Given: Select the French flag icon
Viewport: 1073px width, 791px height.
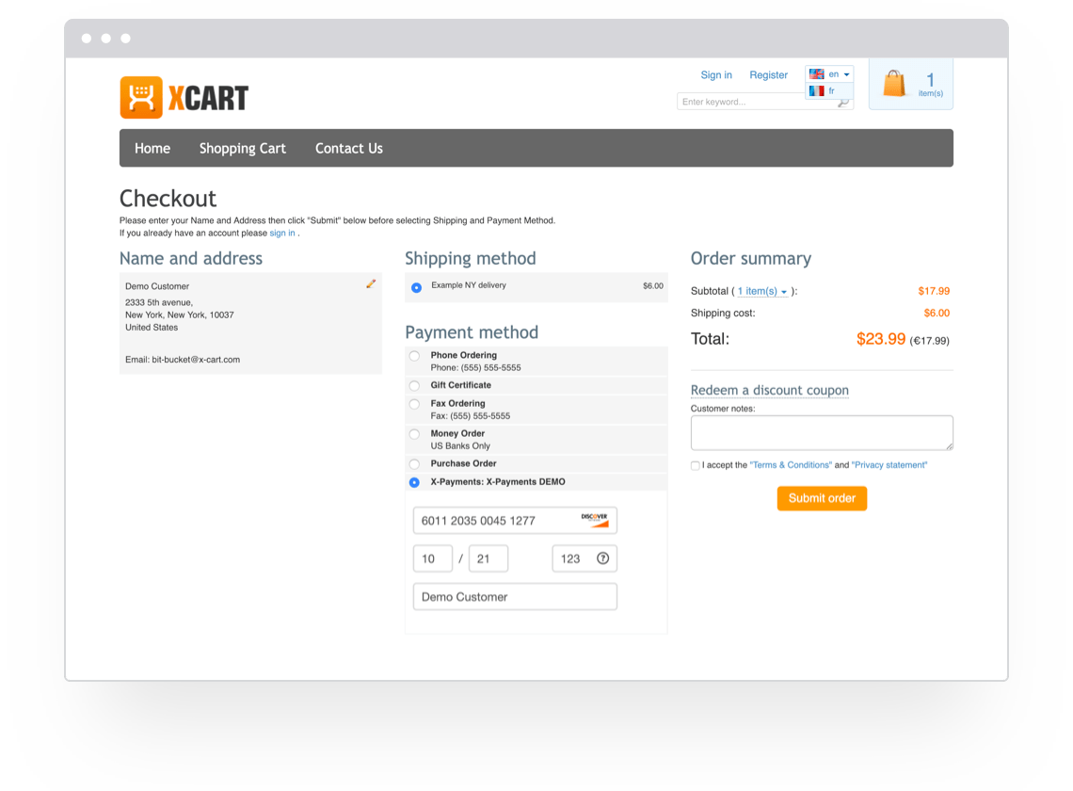Looking at the screenshot, I should click(815, 89).
